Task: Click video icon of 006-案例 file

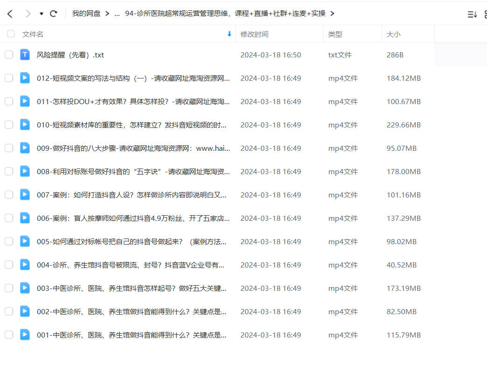Action: (25, 218)
